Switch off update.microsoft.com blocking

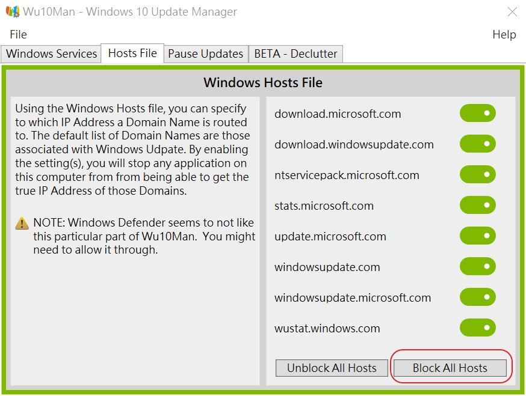pos(478,236)
